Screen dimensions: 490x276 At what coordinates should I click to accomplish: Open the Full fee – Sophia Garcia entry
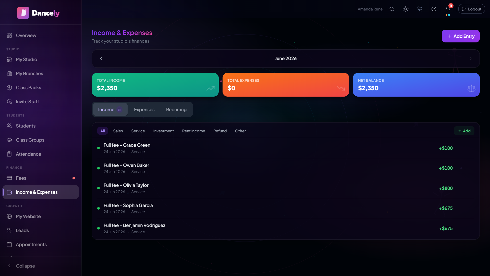tap(286, 208)
